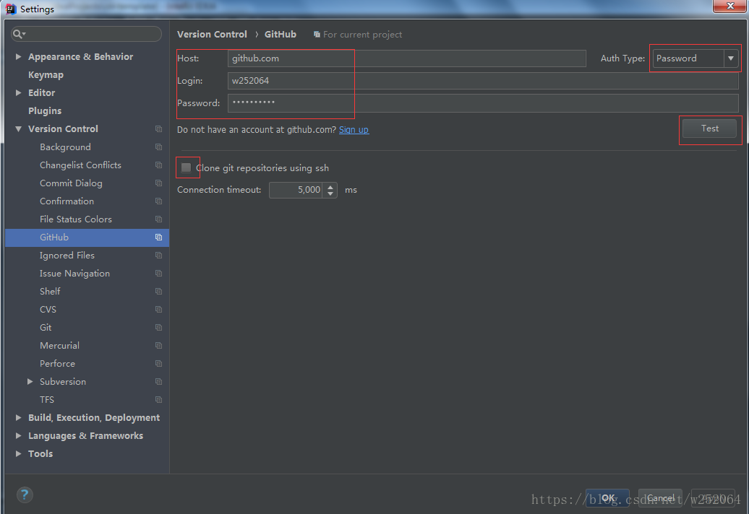Click project-level icon beside Mercurial row
749x514 pixels.
158,346
